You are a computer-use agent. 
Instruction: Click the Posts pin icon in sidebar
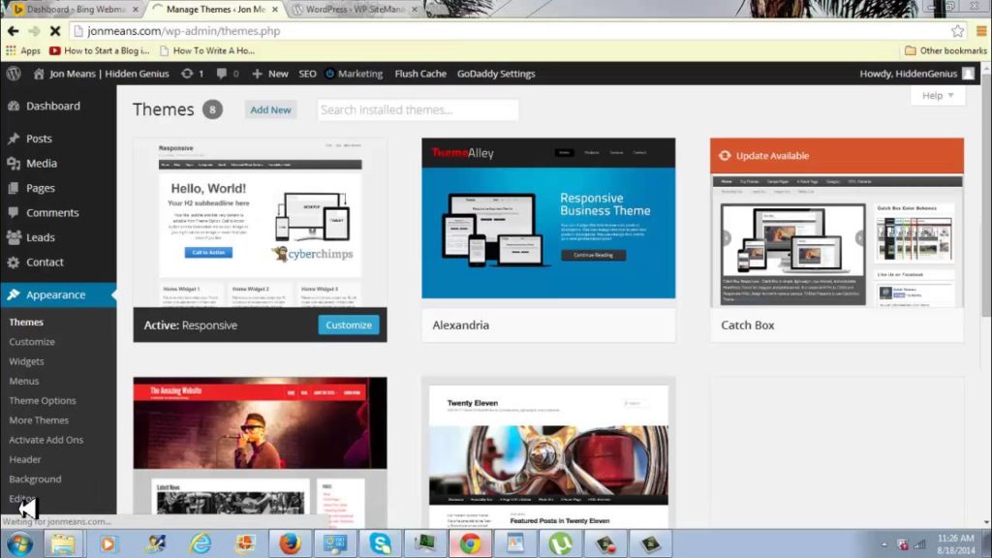pyautogui.click(x=14, y=138)
